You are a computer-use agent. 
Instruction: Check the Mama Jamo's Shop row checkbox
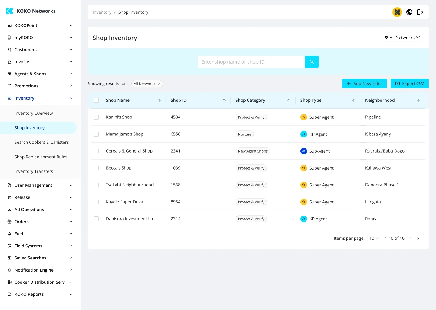96,134
